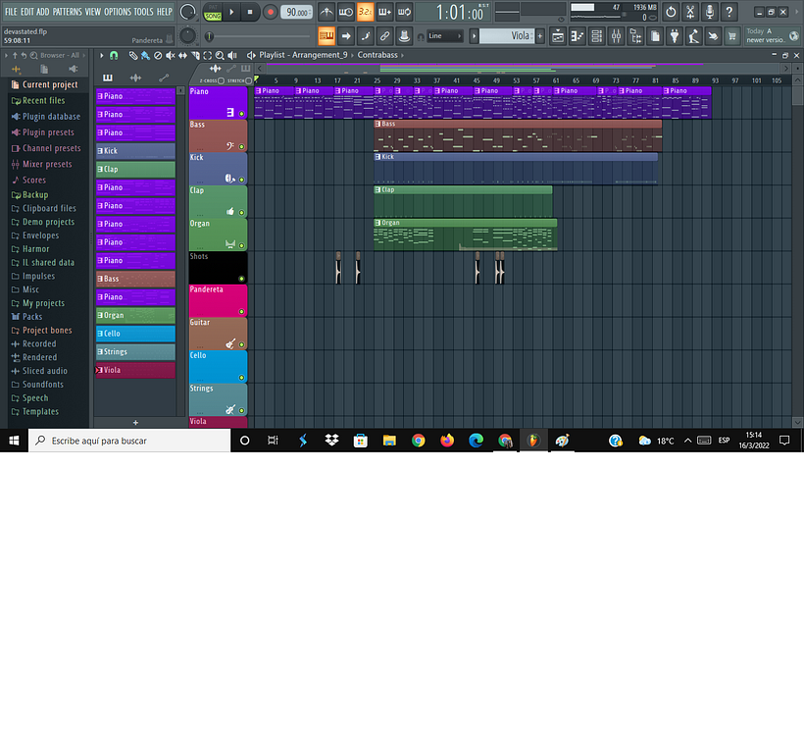Open the EDIT menu
This screenshot has height=730, width=804.
[x=27, y=12]
